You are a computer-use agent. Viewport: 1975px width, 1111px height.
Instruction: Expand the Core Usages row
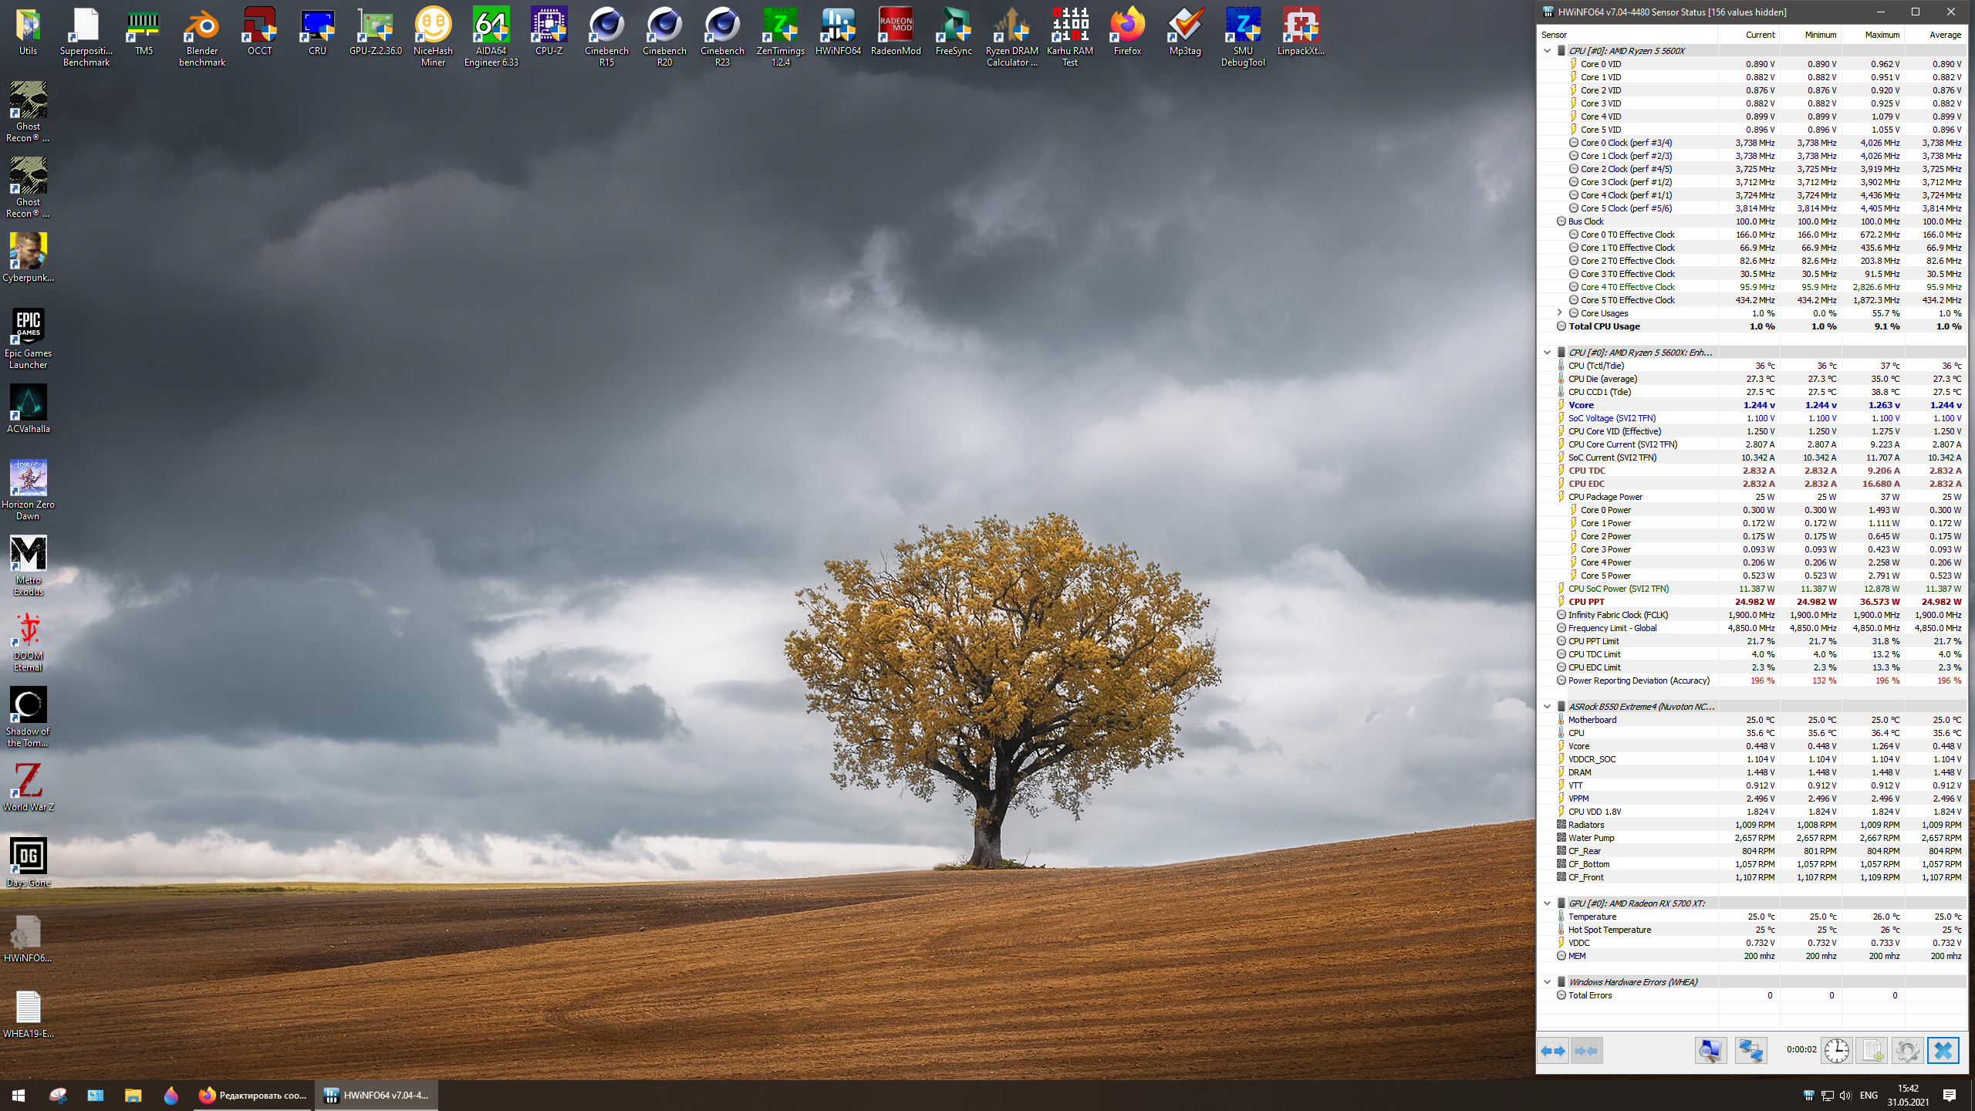click(x=1559, y=313)
